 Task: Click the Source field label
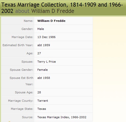[x=28, y=117]
